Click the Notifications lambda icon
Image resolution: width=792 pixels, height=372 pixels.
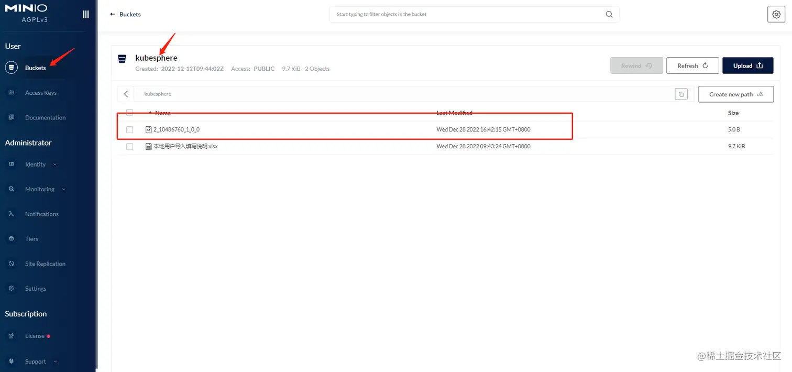click(11, 214)
